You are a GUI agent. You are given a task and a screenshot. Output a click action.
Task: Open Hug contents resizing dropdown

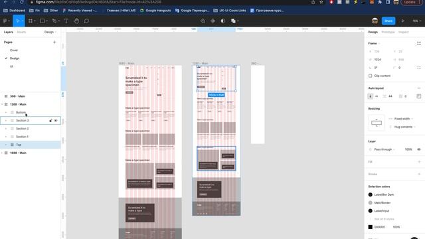(402, 127)
